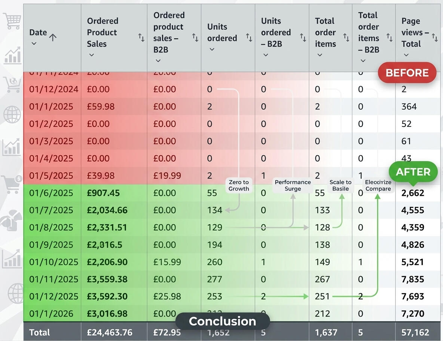The image size is (443, 341).
Task: Sort by Ordered Product Sales arrows icon
Action: tap(141, 37)
